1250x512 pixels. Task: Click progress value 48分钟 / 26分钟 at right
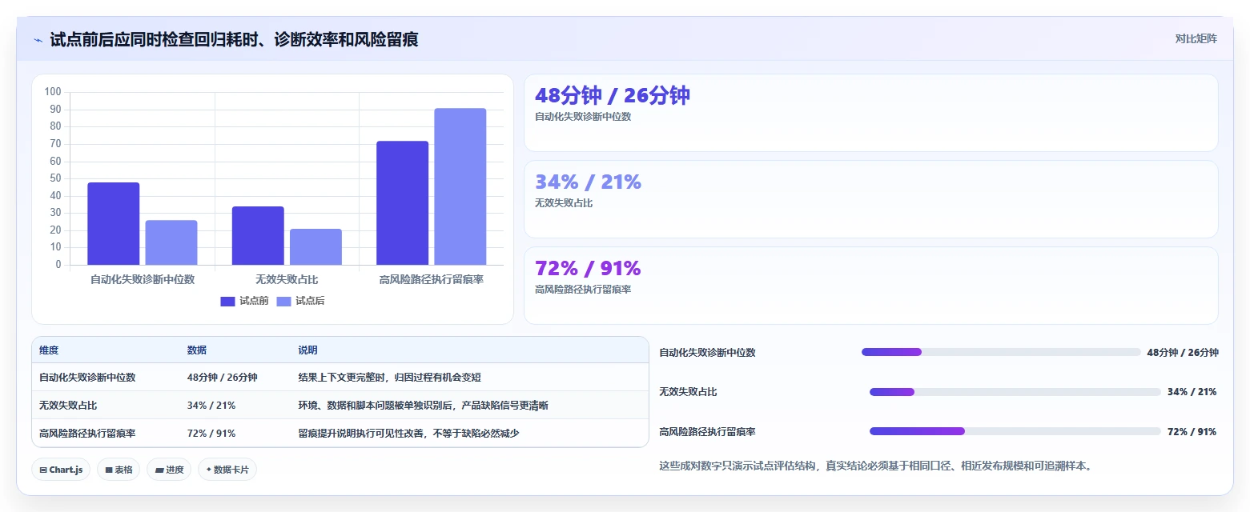click(1183, 352)
